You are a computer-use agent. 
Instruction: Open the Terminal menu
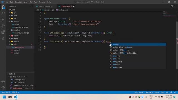(x=42, y=2)
